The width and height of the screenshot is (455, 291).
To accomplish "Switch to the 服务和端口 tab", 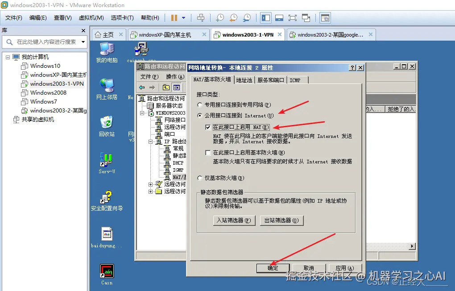I will pyautogui.click(x=271, y=80).
